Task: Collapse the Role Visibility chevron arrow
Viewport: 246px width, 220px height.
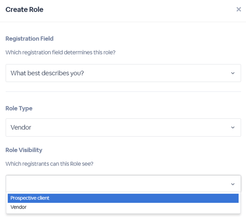Action: (x=233, y=184)
